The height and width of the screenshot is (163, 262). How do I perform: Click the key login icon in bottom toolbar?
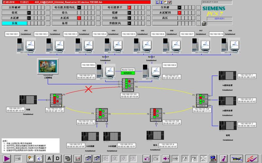click(x=18, y=158)
